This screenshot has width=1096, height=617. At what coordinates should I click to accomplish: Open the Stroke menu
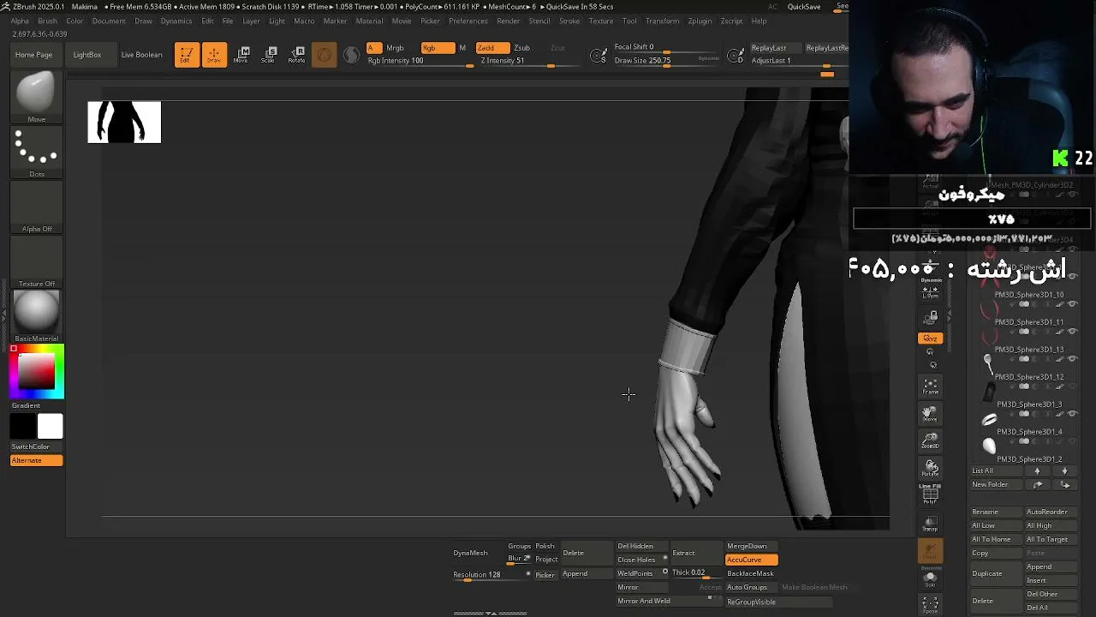tap(569, 21)
